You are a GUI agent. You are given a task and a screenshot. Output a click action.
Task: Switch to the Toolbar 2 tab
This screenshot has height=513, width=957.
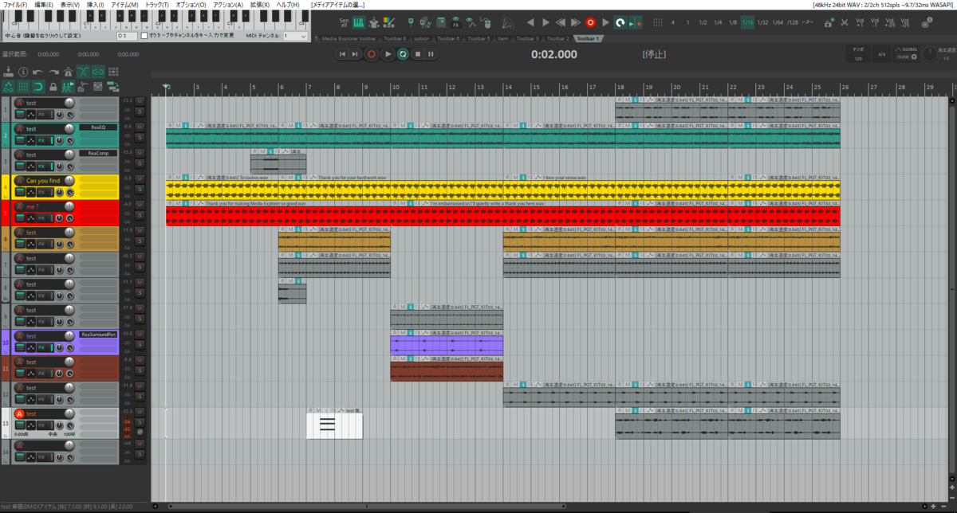pos(558,38)
